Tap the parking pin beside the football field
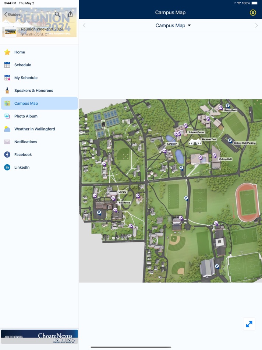 186,198
